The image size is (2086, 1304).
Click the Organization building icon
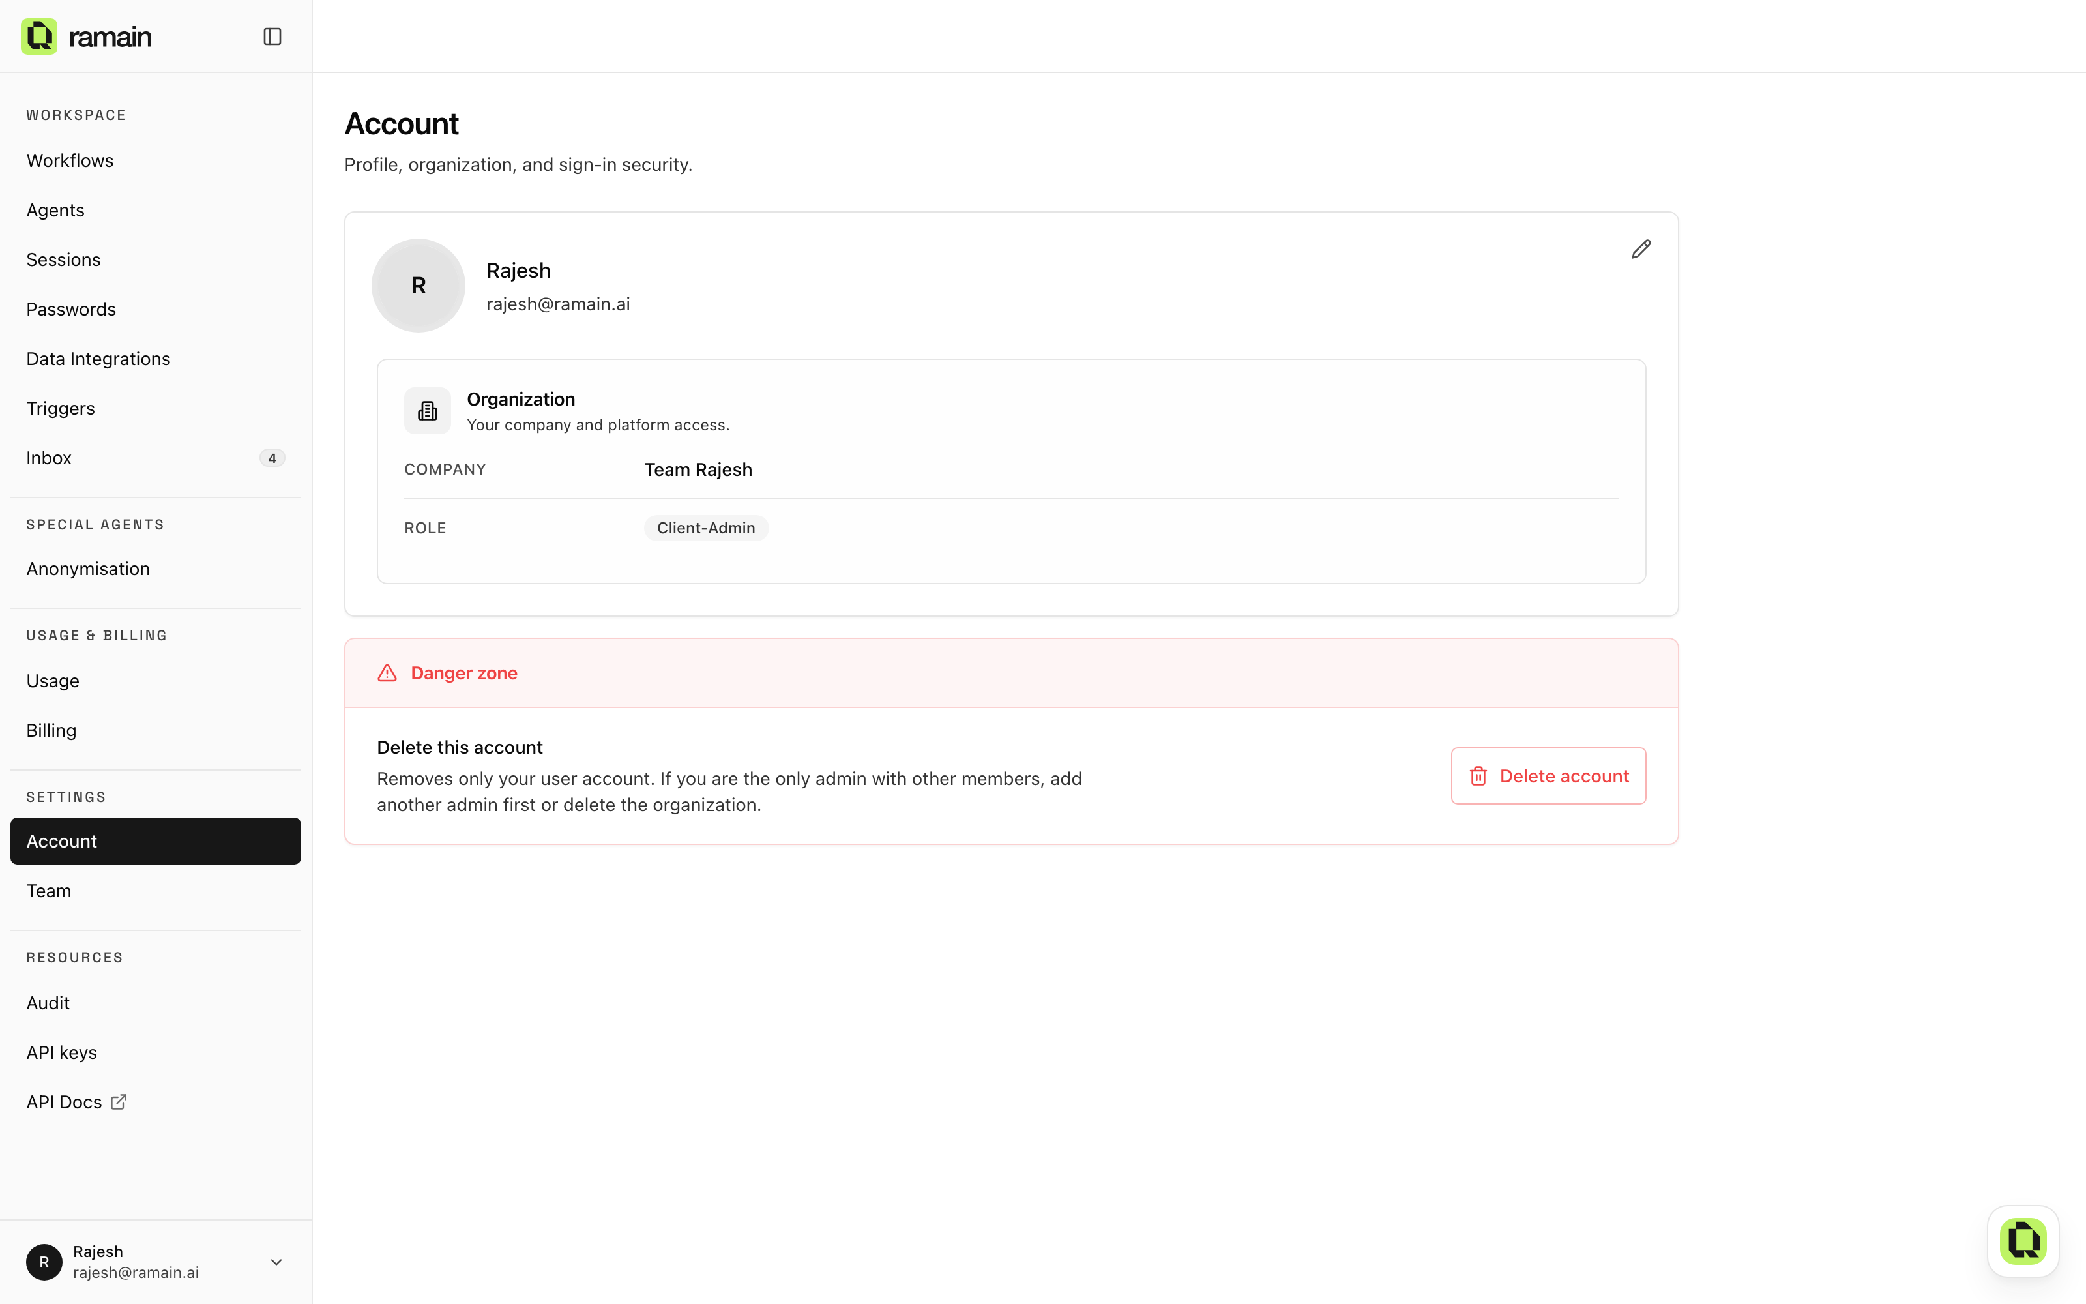pyautogui.click(x=428, y=411)
